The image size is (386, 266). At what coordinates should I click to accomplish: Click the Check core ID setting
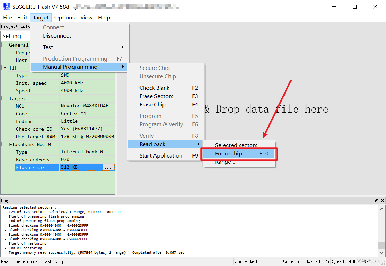point(65,129)
